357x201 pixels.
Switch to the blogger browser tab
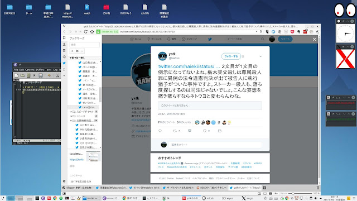(78, 188)
